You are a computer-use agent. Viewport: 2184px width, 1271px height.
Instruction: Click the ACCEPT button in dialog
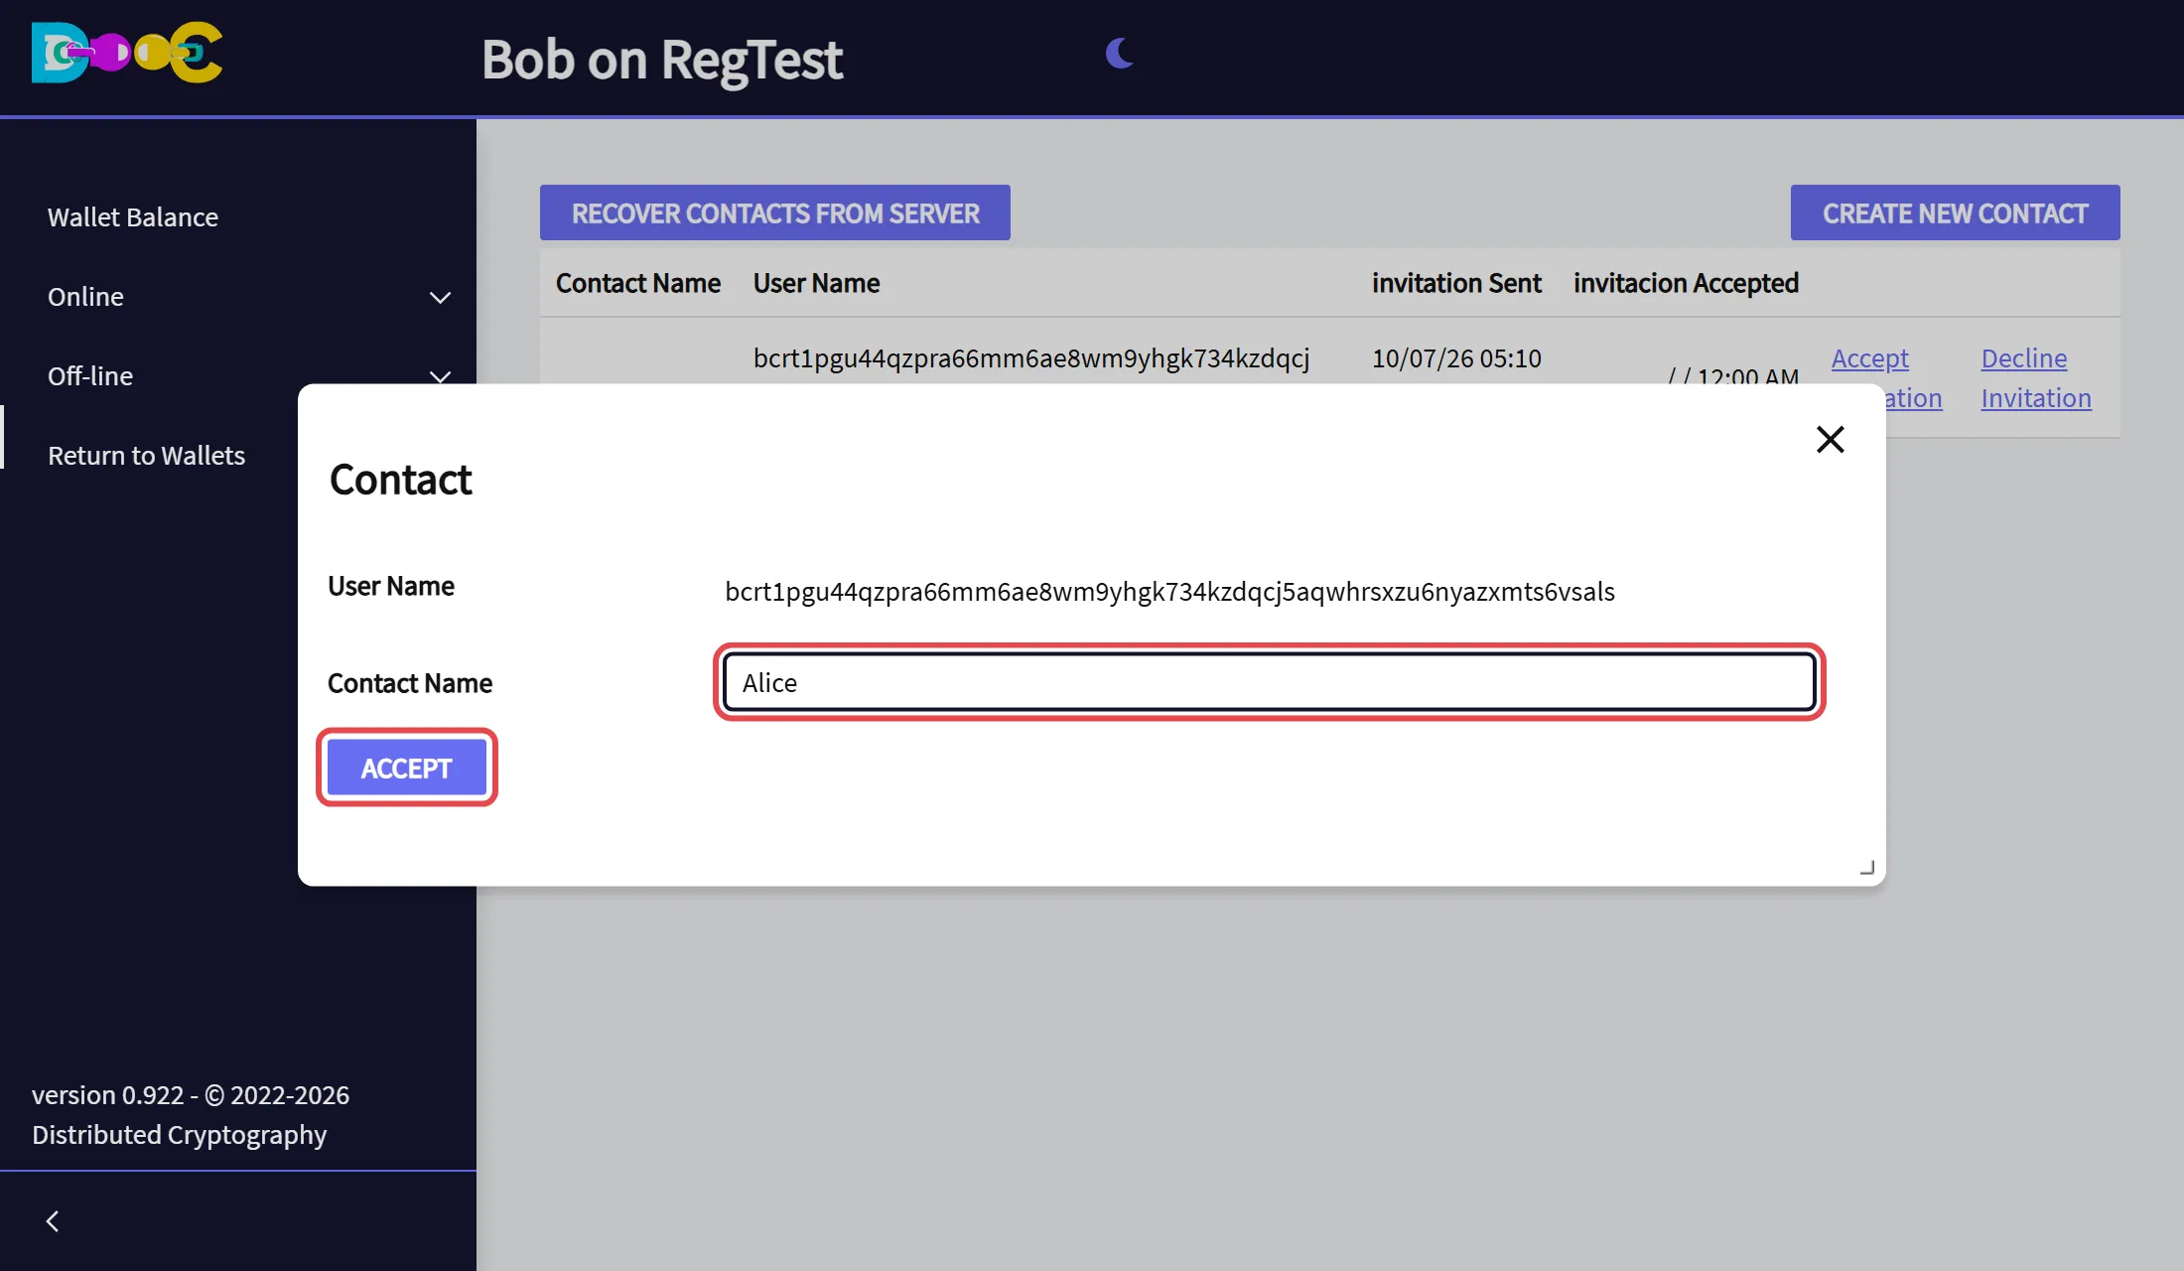[406, 768]
